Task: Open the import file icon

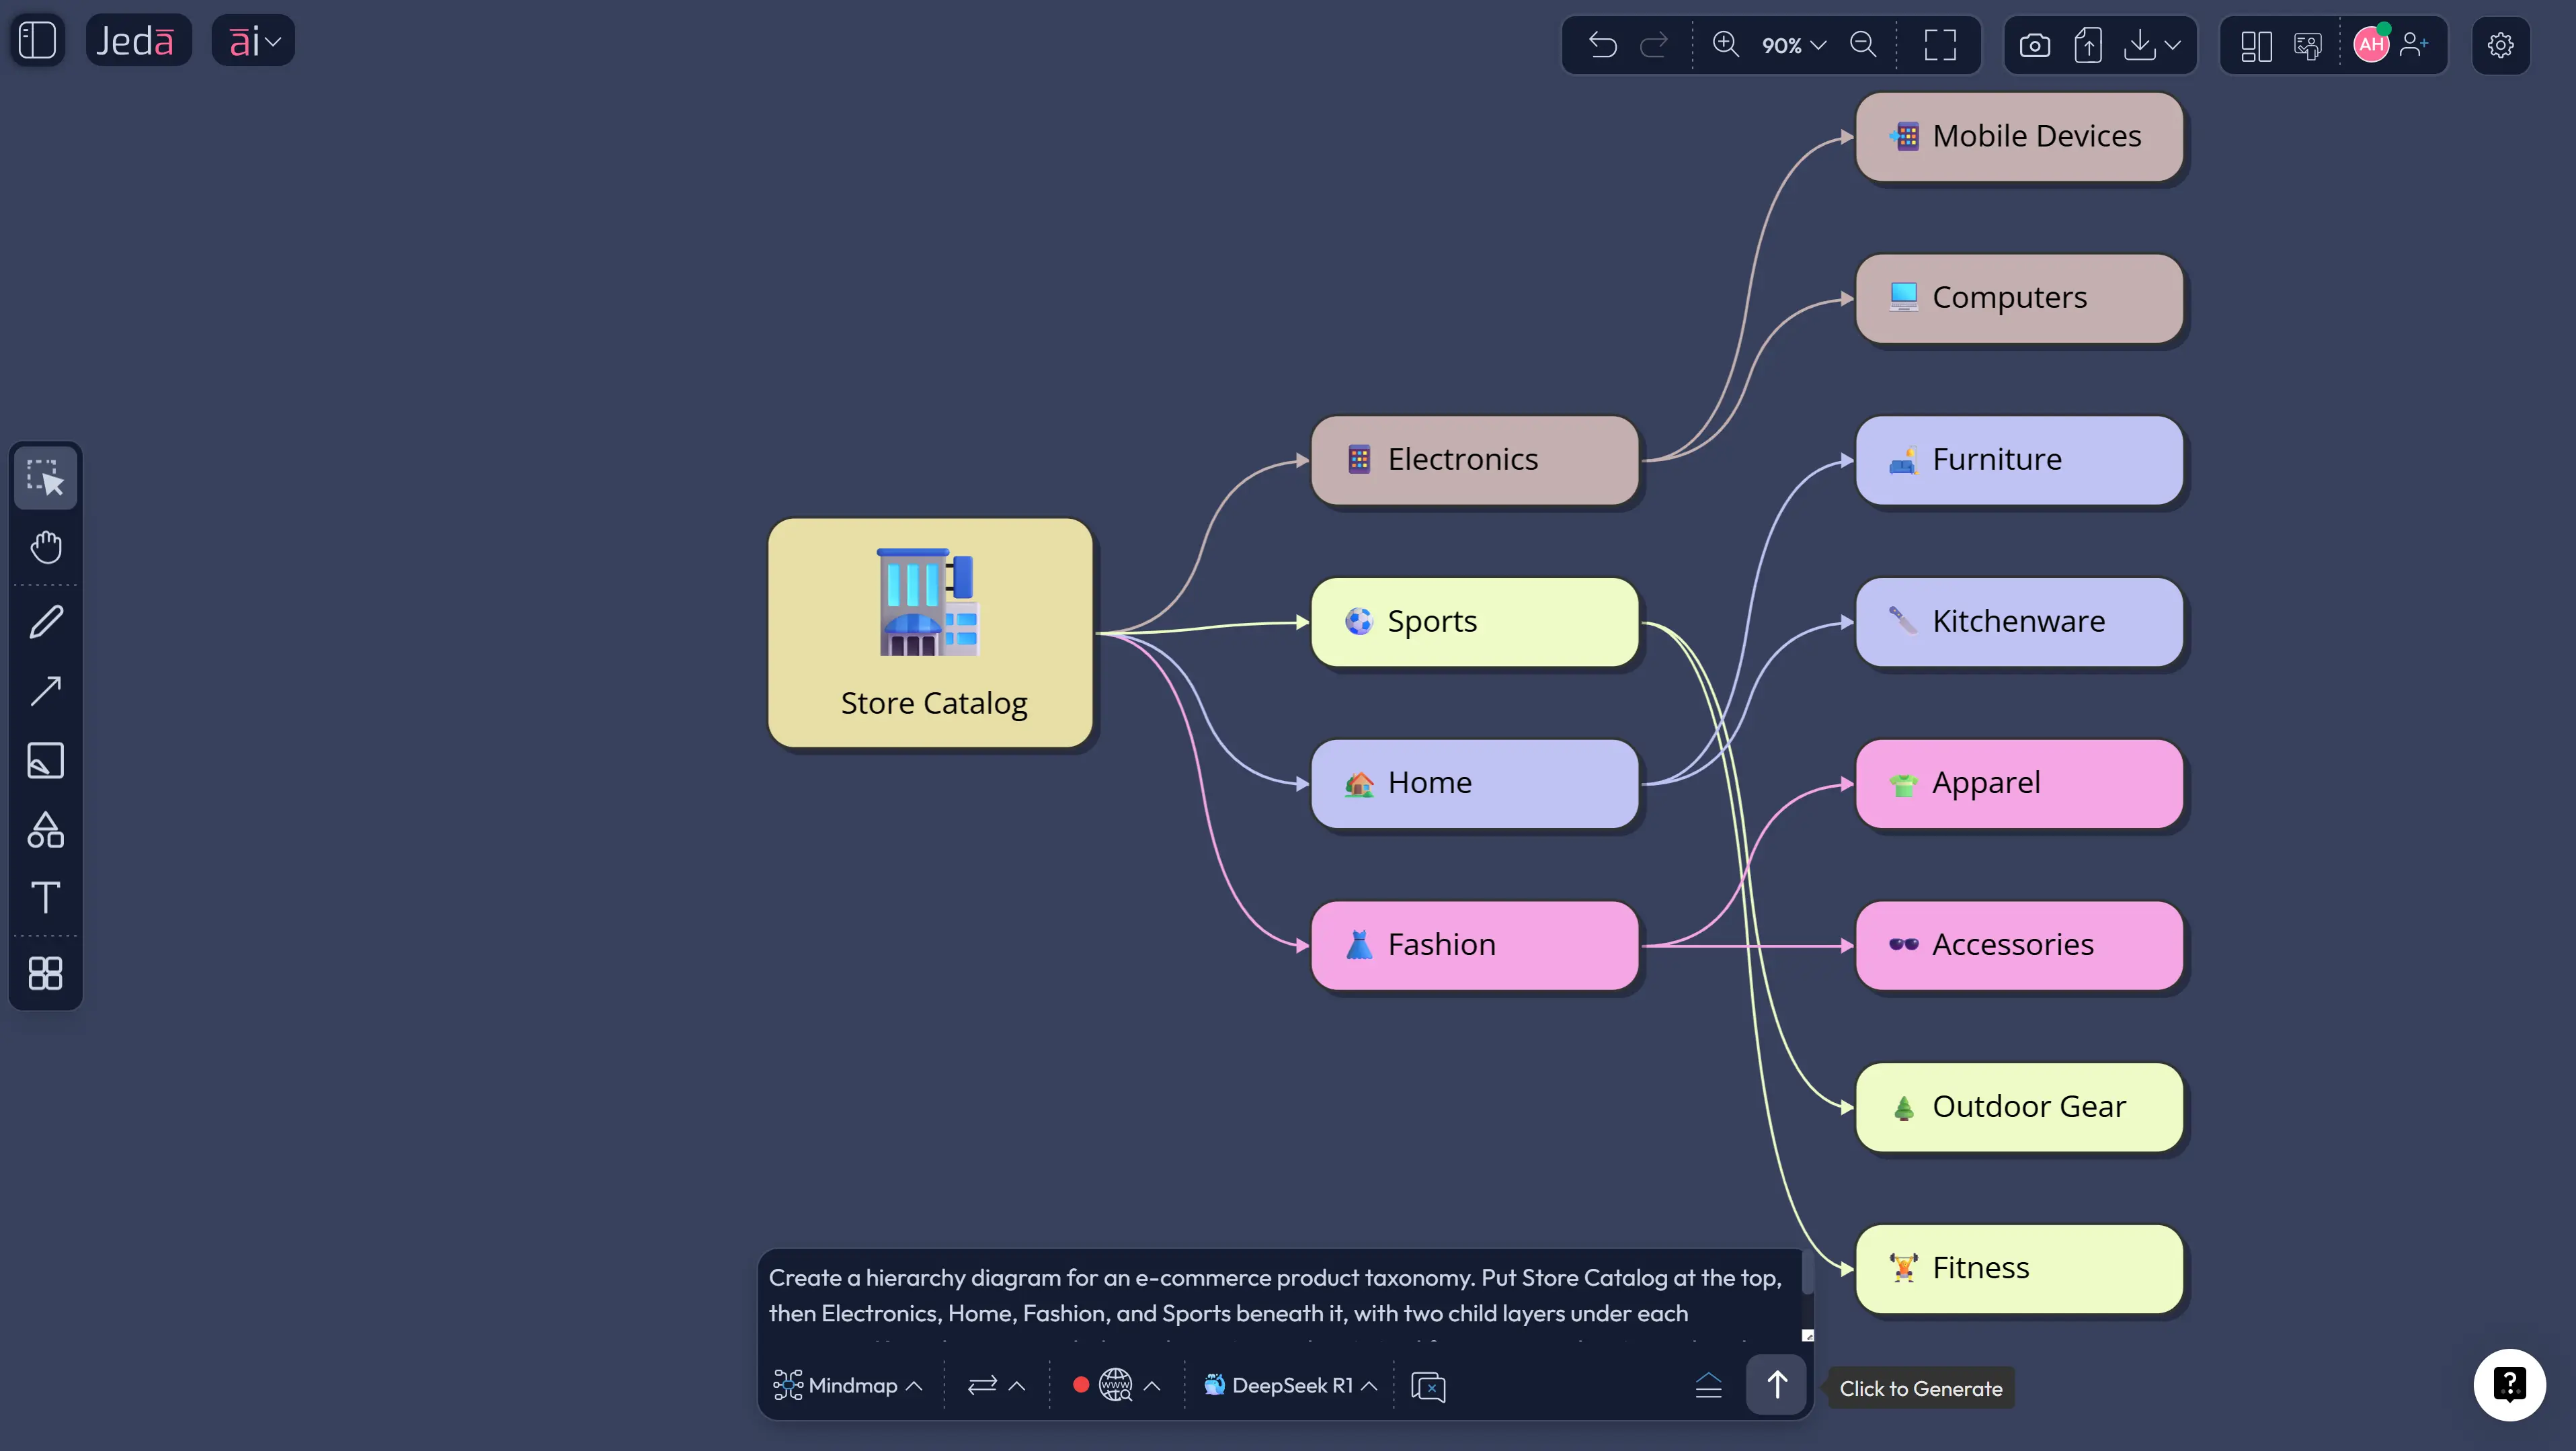Action: [x=2088, y=44]
